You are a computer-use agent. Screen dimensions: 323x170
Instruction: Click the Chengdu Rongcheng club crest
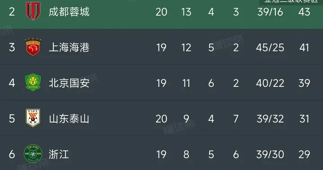point(33,11)
